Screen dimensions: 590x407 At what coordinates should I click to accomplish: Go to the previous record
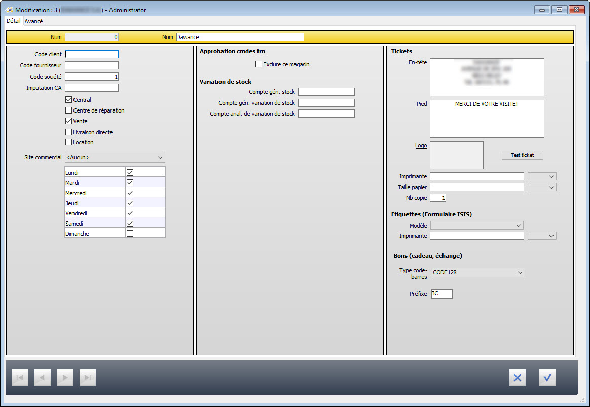point(43,378)
